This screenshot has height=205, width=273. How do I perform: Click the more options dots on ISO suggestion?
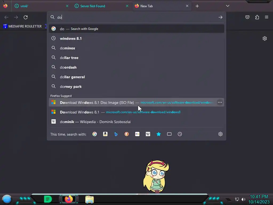pos(220,102)
